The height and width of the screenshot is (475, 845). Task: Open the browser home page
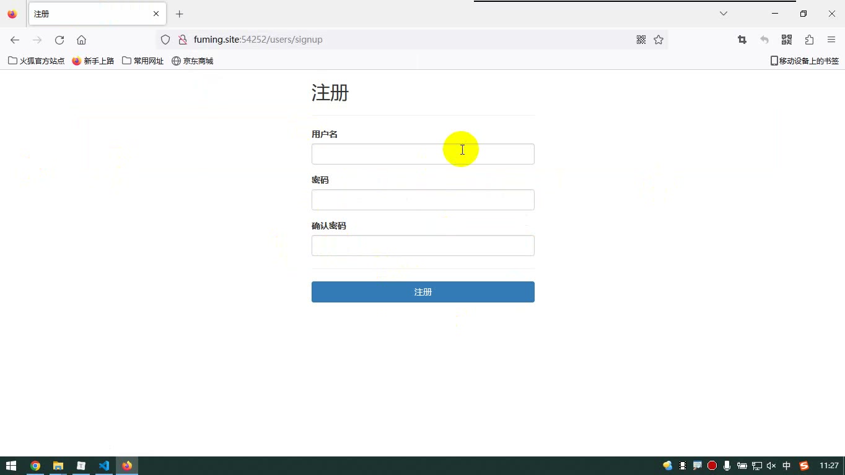point(81,40)
